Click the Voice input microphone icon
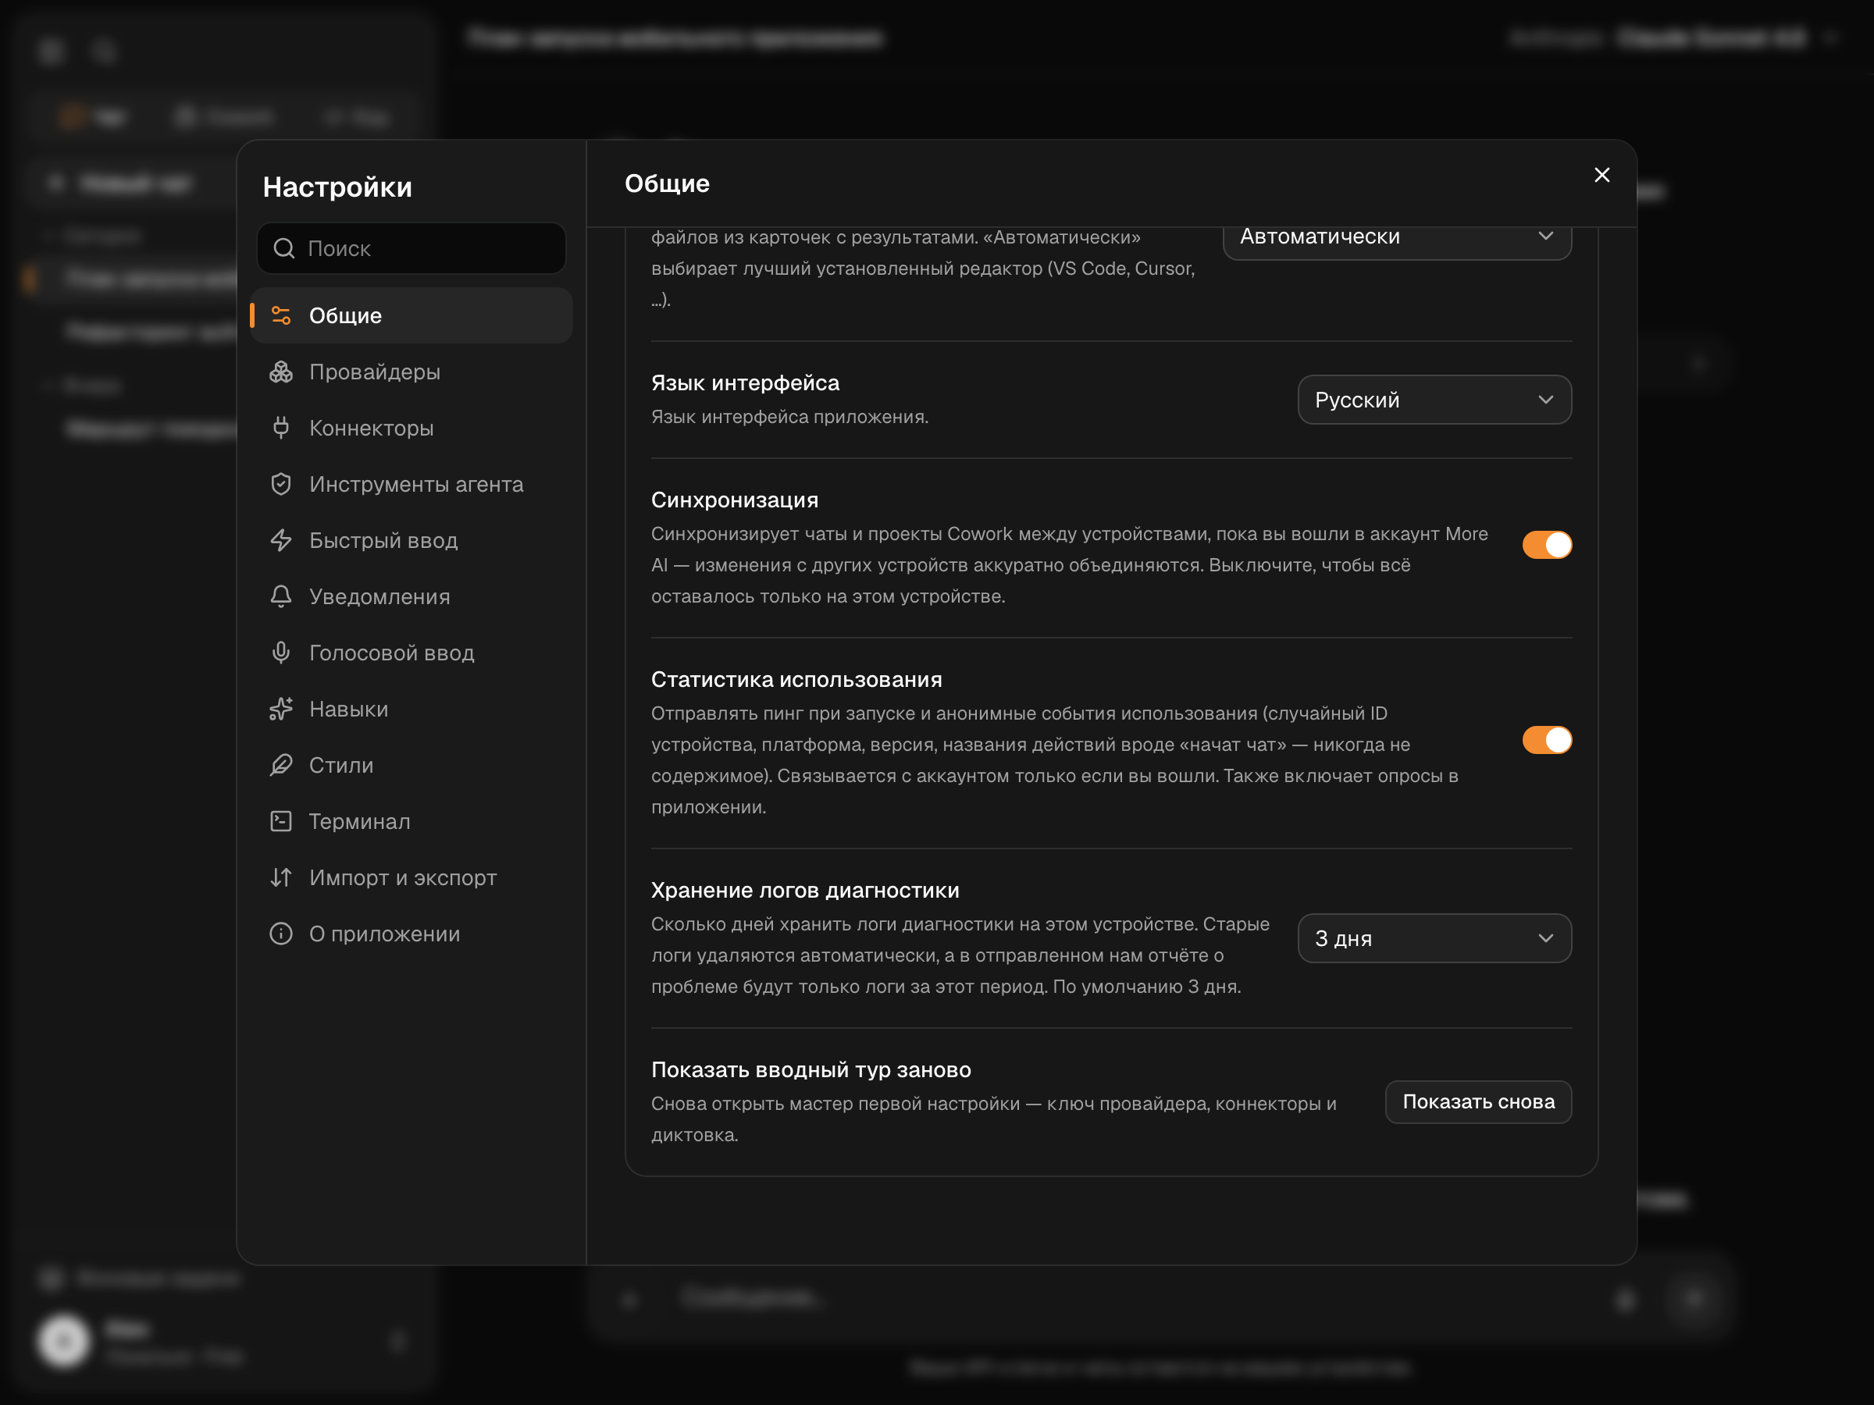Viewport: 1874px width, 1405px height. (280, 653)
